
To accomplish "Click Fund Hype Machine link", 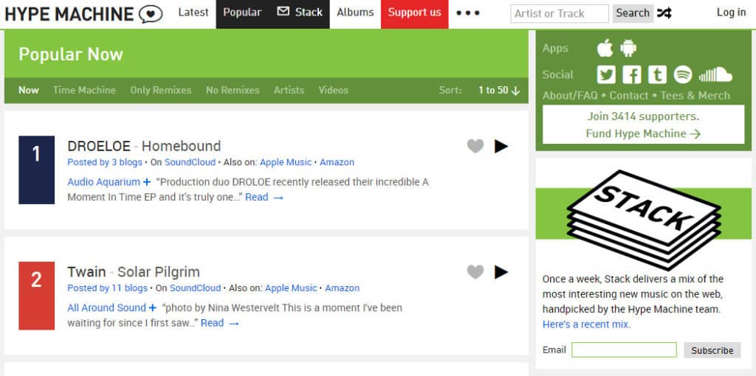I will point(643,134).
